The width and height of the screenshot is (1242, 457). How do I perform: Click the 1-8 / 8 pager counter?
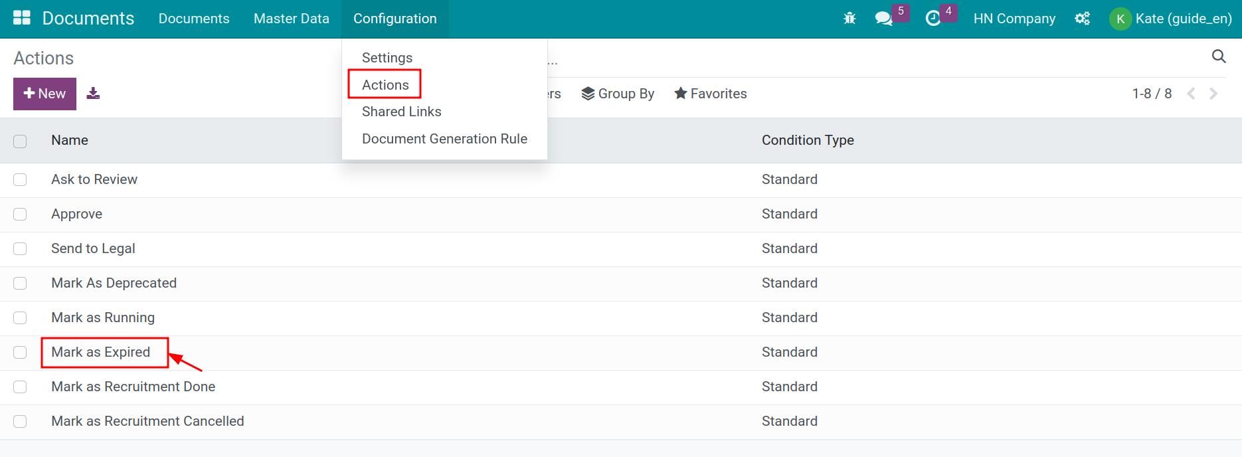[x=1152, y=94]
